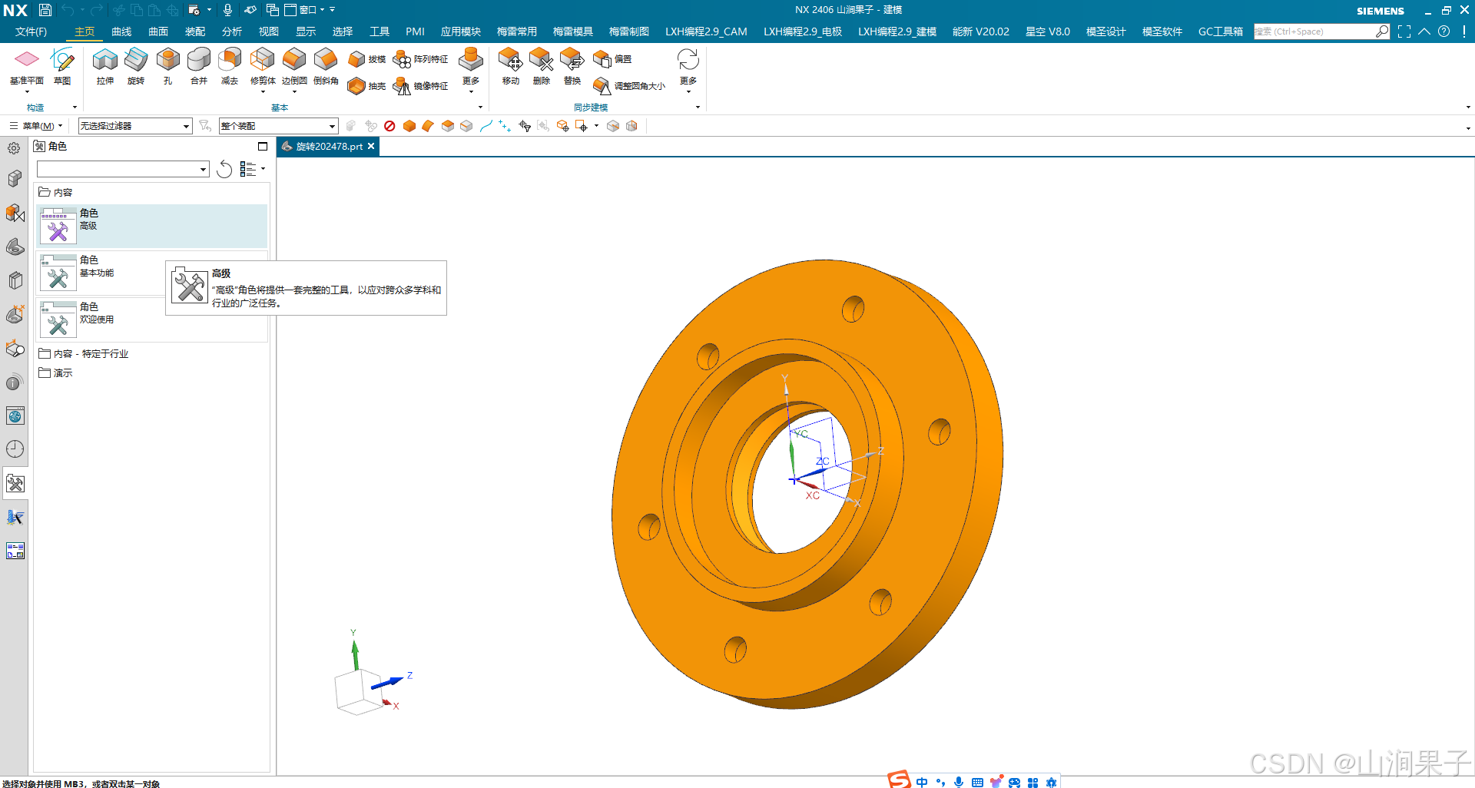Open the 整个装配 scope dropdown
Image resolution: width=1475 pixels, height=788 pixels.
coord(278,126)
